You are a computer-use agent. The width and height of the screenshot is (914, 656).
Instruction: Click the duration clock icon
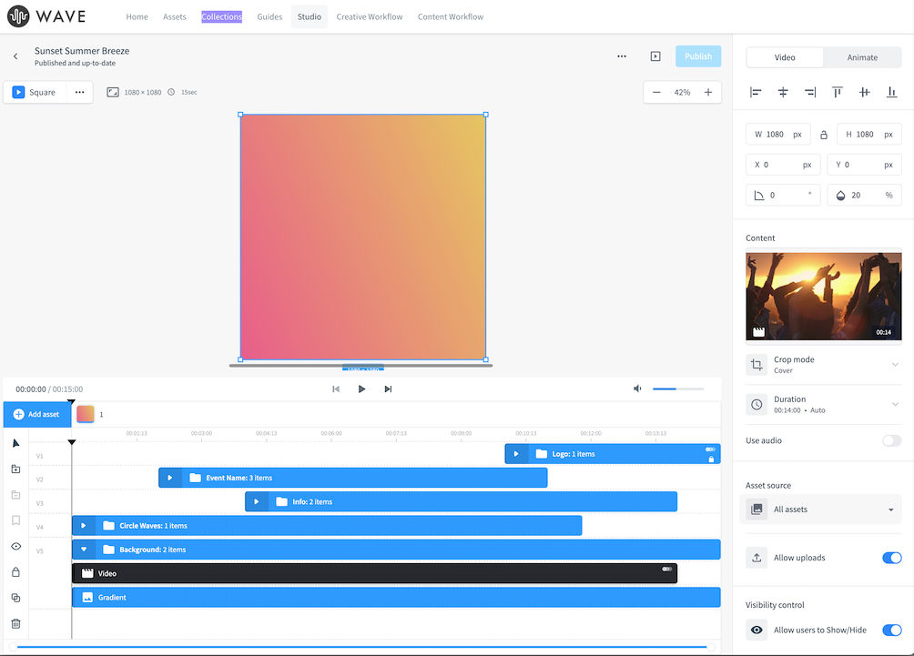click(757, 404)
